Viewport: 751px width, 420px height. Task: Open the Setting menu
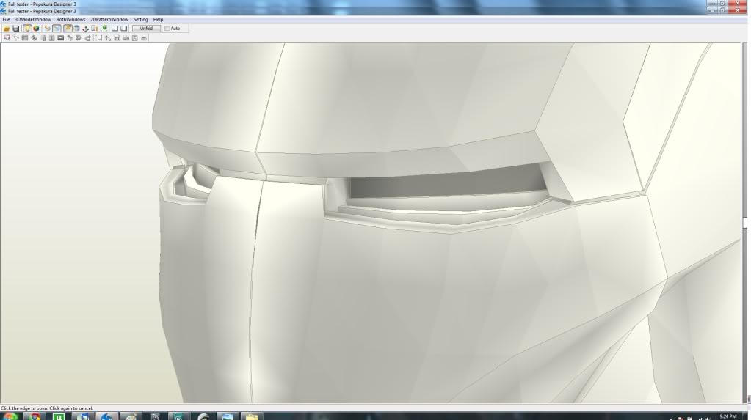(140, 20)
